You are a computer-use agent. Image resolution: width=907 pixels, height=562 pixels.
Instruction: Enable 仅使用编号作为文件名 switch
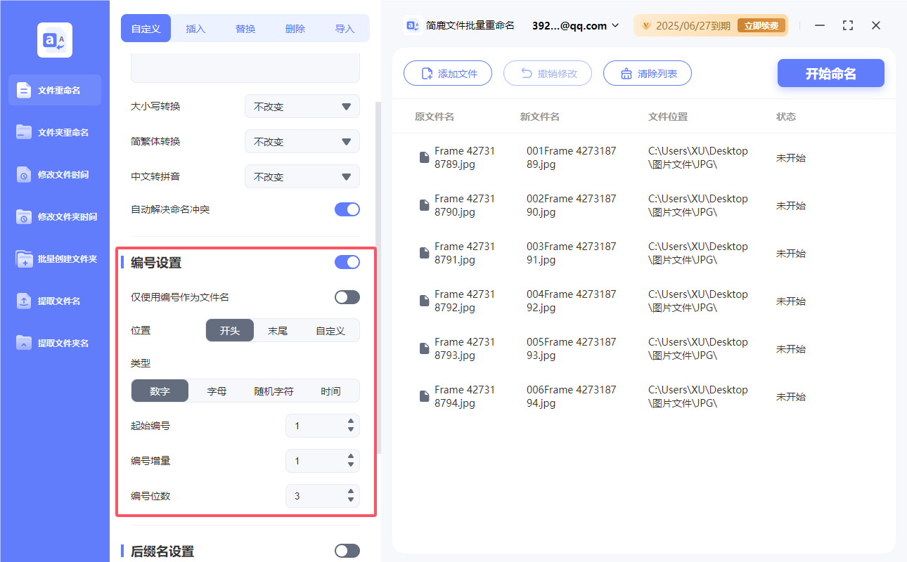347,296
